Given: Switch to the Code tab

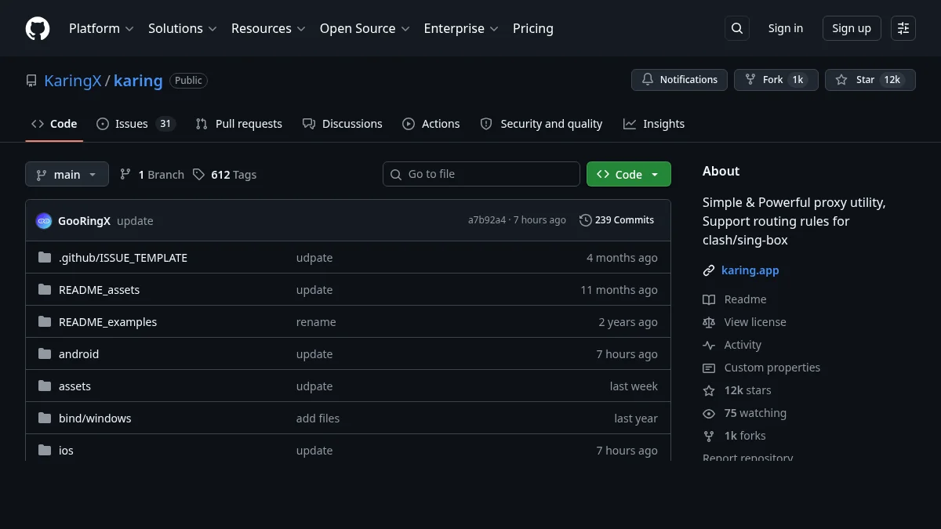Looking at the screenshot, I should (x=54, y=124).
